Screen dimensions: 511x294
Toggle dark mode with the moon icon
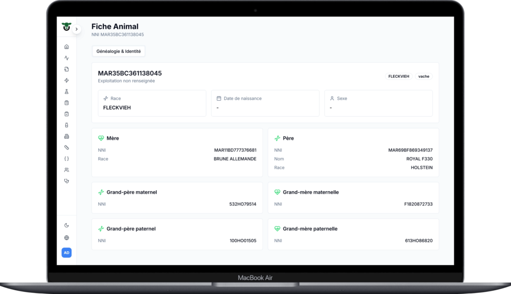coord(66,225)
